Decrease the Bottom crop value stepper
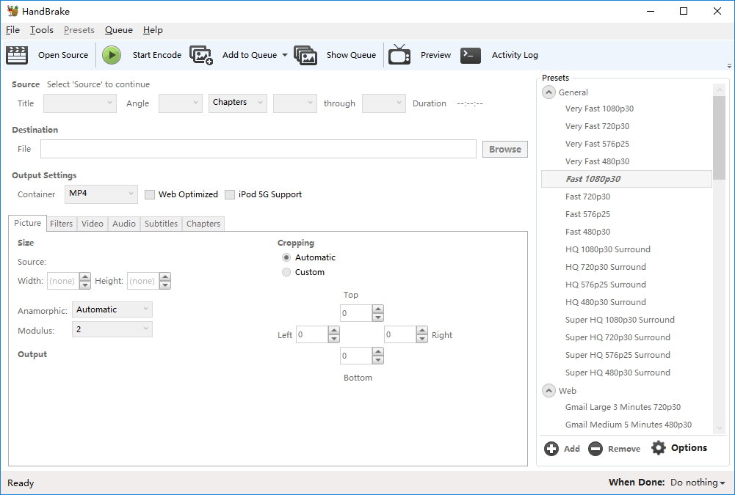 point(378,360)
